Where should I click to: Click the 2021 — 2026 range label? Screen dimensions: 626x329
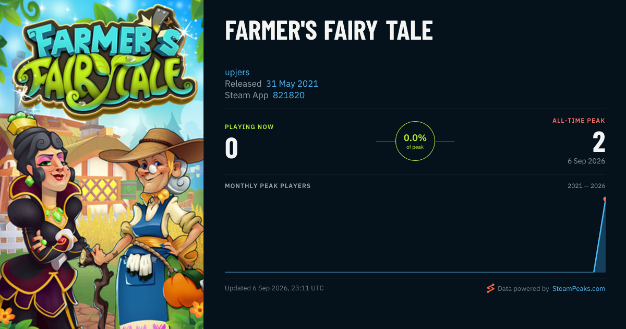[586, 186]
